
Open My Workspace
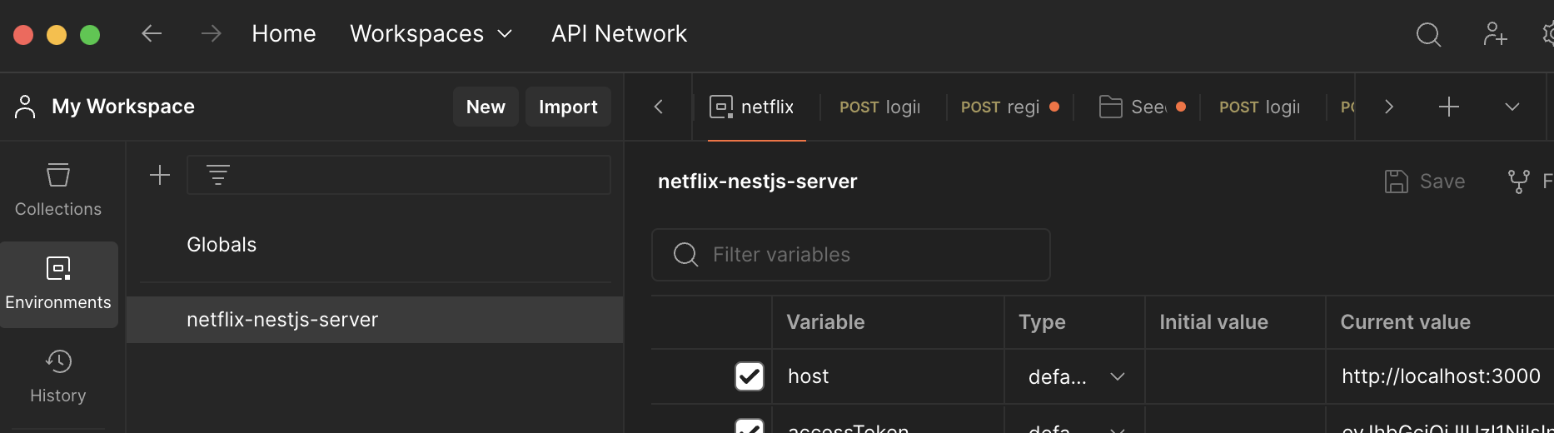105,107
